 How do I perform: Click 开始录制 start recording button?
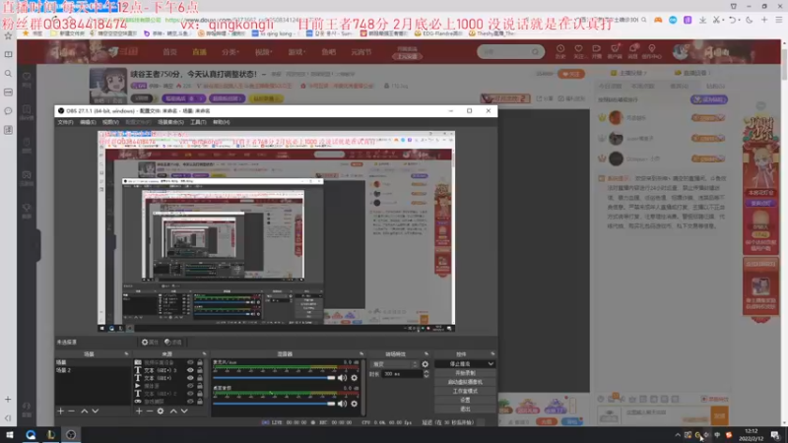(465, 373)
